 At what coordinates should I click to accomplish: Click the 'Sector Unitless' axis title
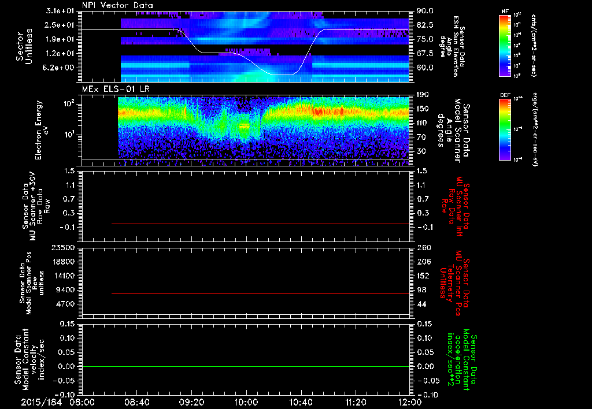(x=24, y=46)
